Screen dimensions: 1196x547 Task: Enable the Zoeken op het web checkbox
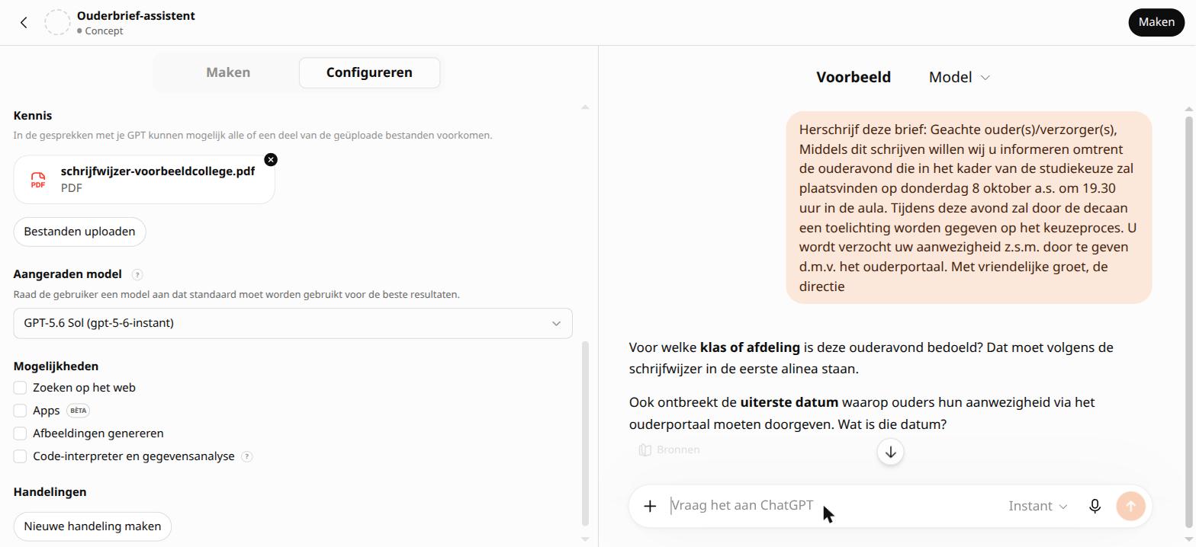[x=20, y=388]
